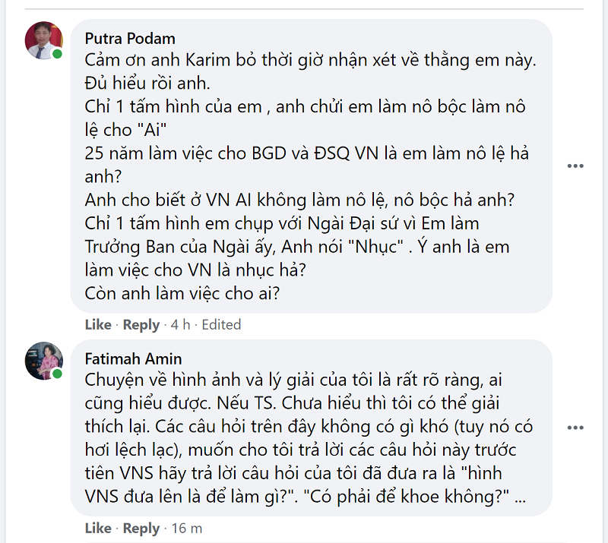Like Fatimah Amin's comment
The image size is (608, 543).
coord(98,529)
